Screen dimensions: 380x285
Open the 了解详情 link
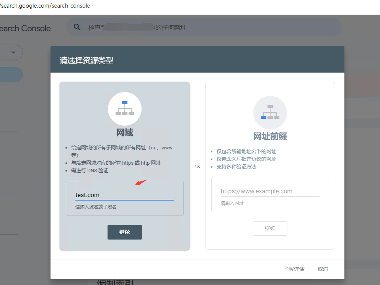294,269
